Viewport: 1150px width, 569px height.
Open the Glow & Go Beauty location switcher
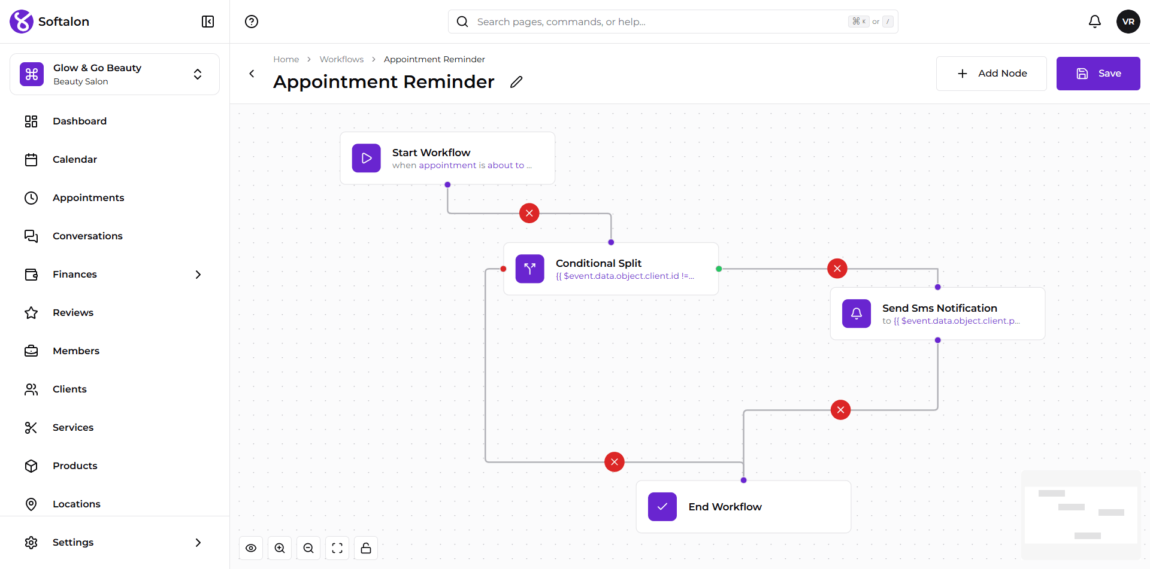point(114,74)
